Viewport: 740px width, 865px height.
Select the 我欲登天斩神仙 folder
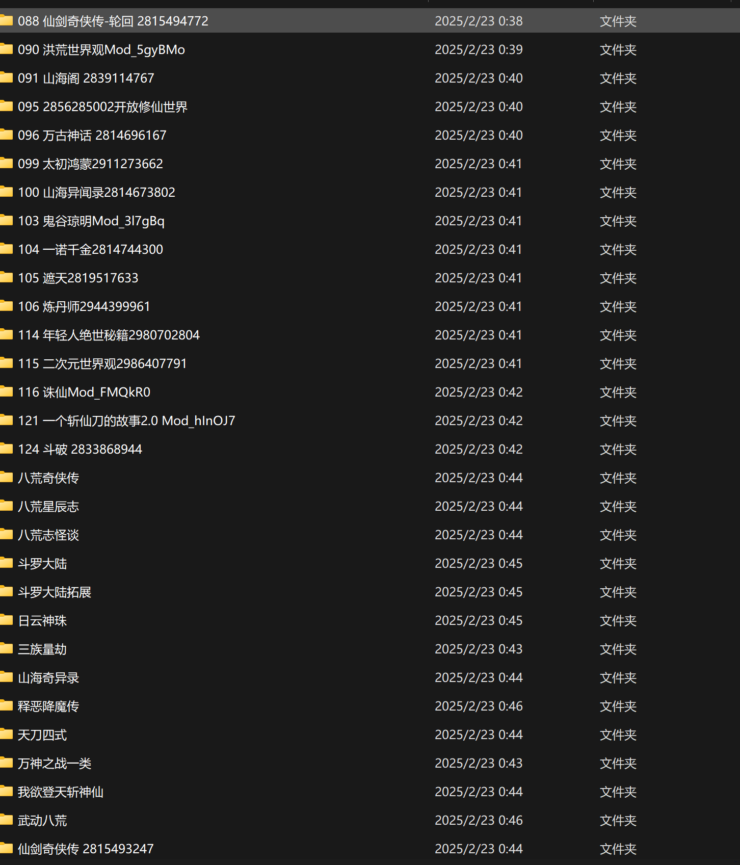[x=61, y=792]
